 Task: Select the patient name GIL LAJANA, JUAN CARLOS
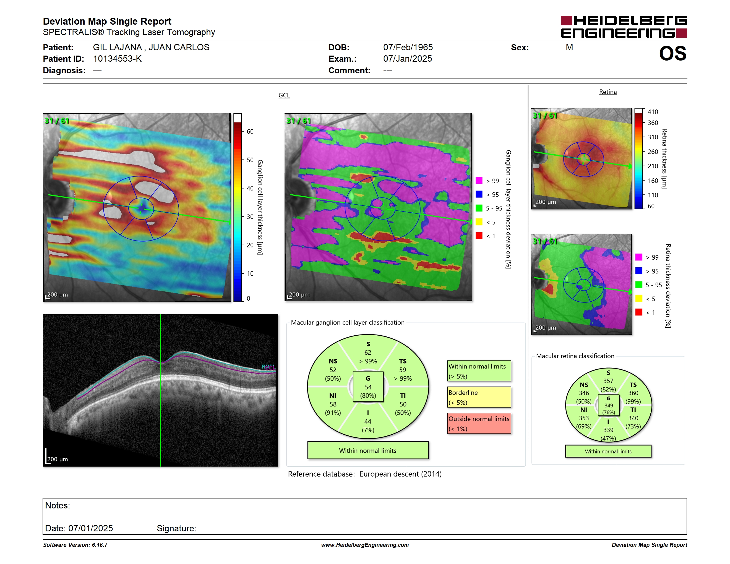pyautogui.click(x=151, y=48)
